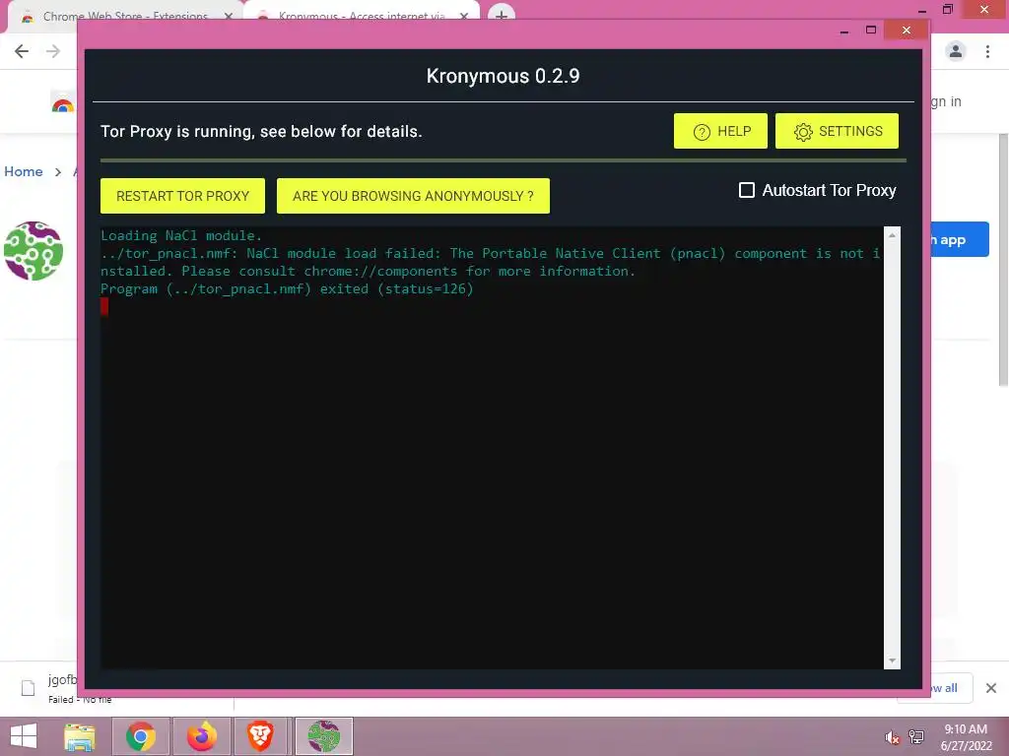Click the Kronymous 0.2.9 title
1009x756 pixels.
coord(503,76)
